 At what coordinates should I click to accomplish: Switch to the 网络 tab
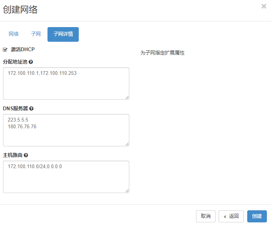pyautogui.click(x=14, y=34)
